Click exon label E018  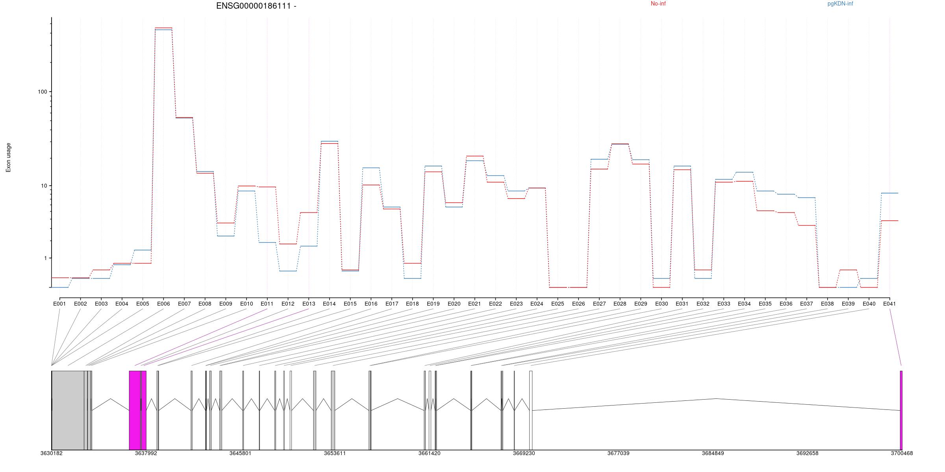point(412,304)
